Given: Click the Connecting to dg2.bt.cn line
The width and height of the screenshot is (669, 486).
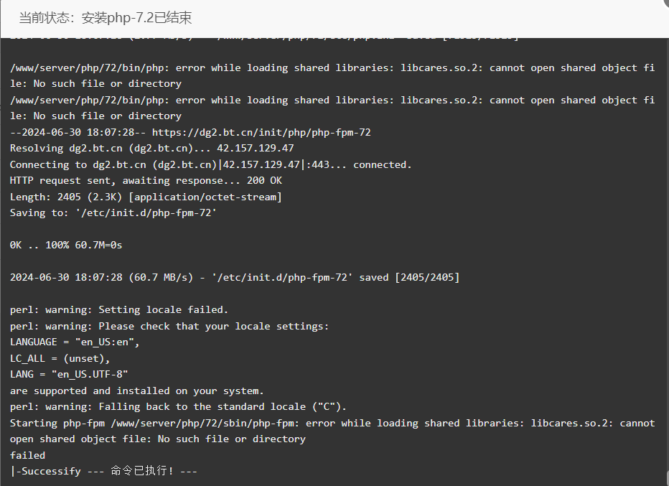Looking at the screenshot, I should coord(211,164).
